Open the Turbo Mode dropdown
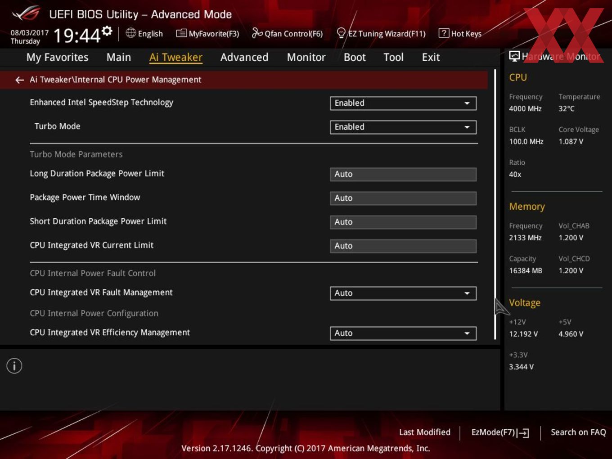Viewport: 612px width, 459px height. [403, 127]
